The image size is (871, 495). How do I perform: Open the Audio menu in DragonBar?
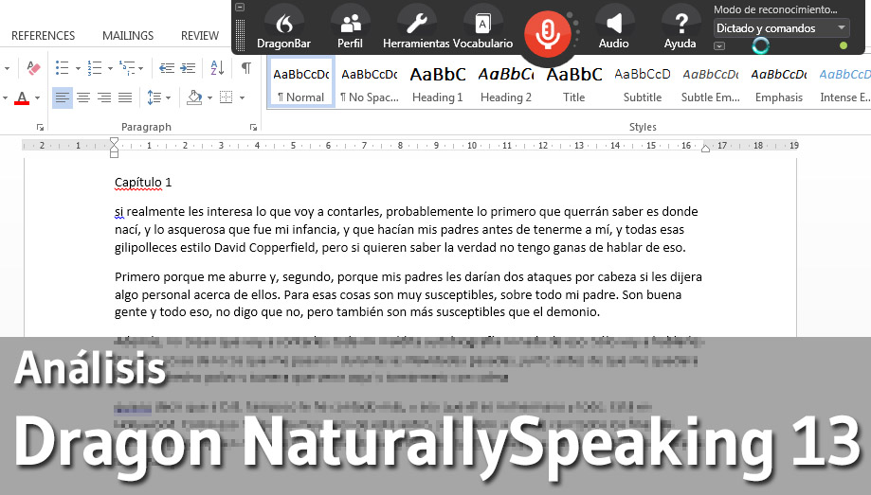(x=613, y=28)
